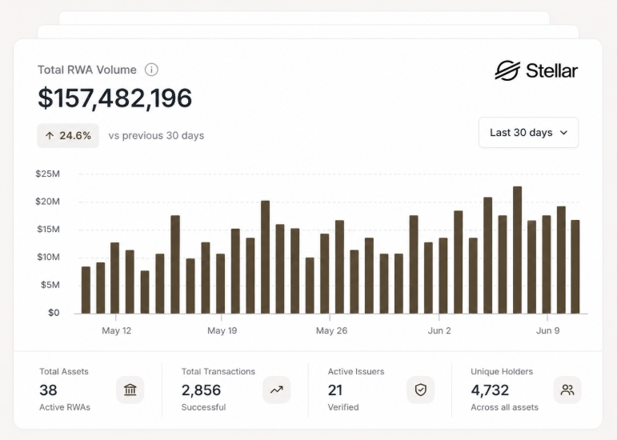Click the last bar in the volume chart
This screenshot has height=440, width=617.
point(575,267)
